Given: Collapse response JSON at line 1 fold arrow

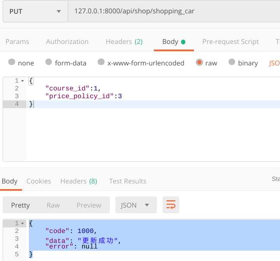Looking at the screenshot, I should (x=22, y=223).
